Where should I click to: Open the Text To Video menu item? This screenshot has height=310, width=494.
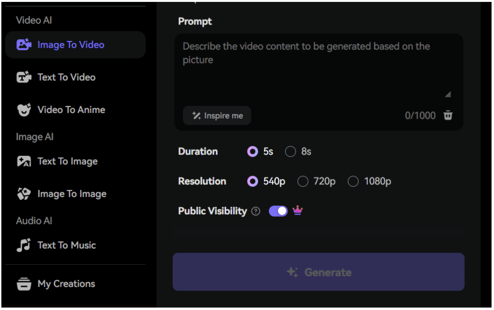click(x=75, y=77)
